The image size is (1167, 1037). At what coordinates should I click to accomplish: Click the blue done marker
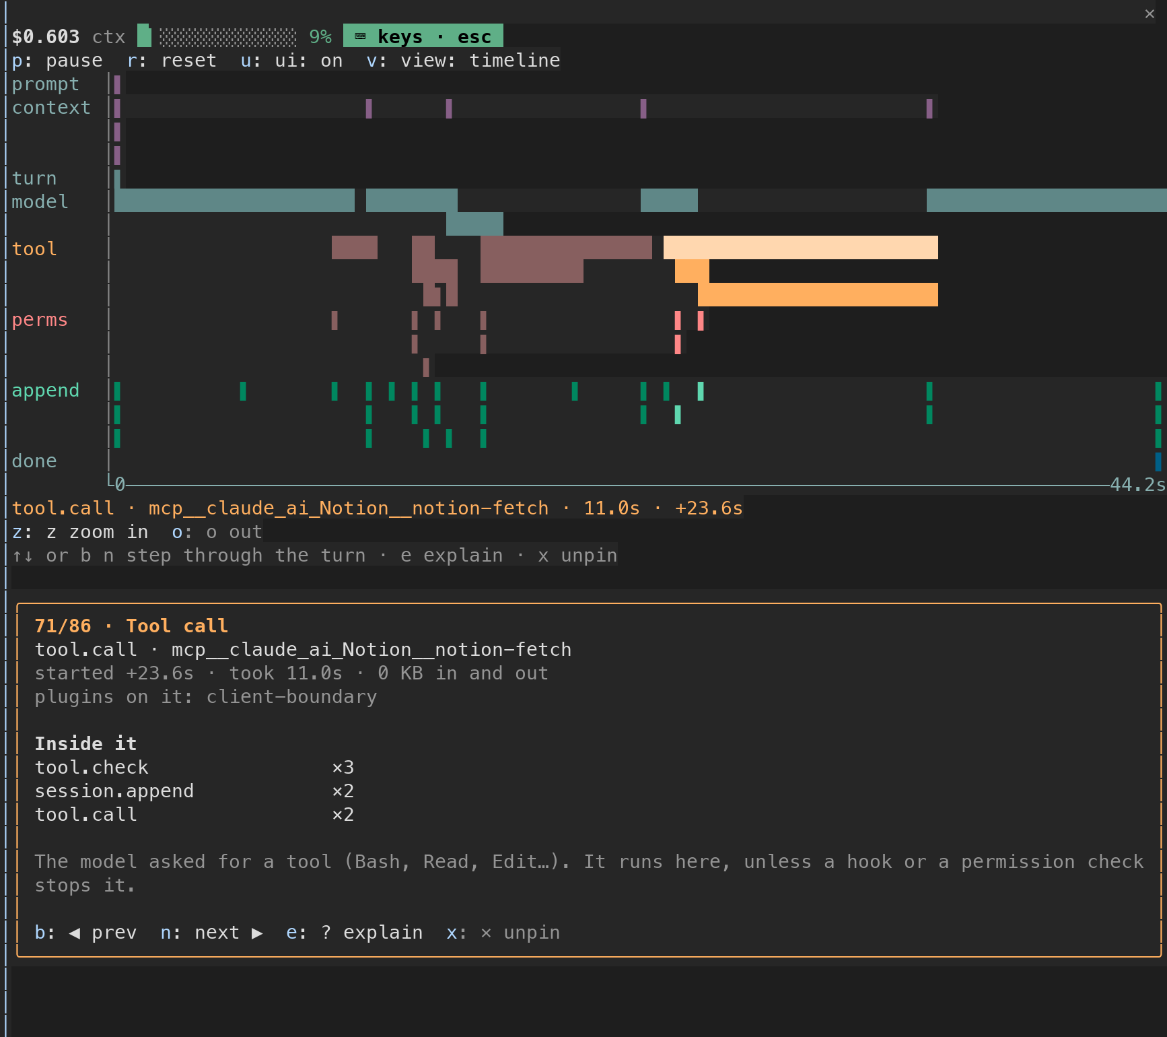click(1158, 461)
